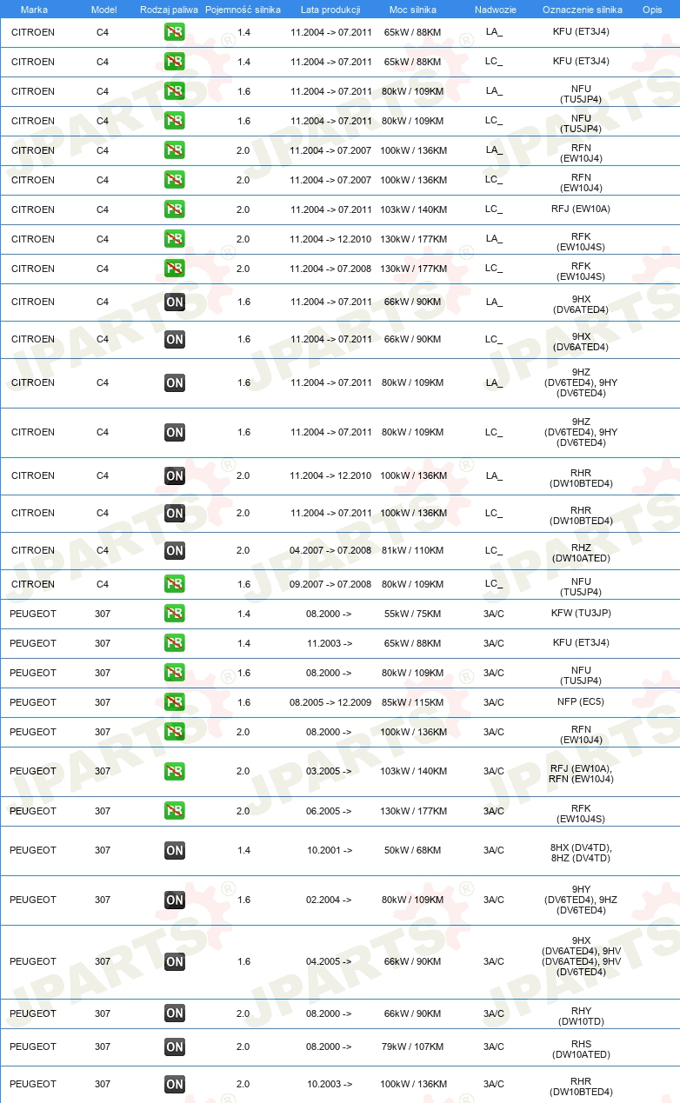The width and height of the screenshot is (680, 1103).
Task: Click the PB fuel icon for Citroen C4 1.4 LC_
Action: 174,62
